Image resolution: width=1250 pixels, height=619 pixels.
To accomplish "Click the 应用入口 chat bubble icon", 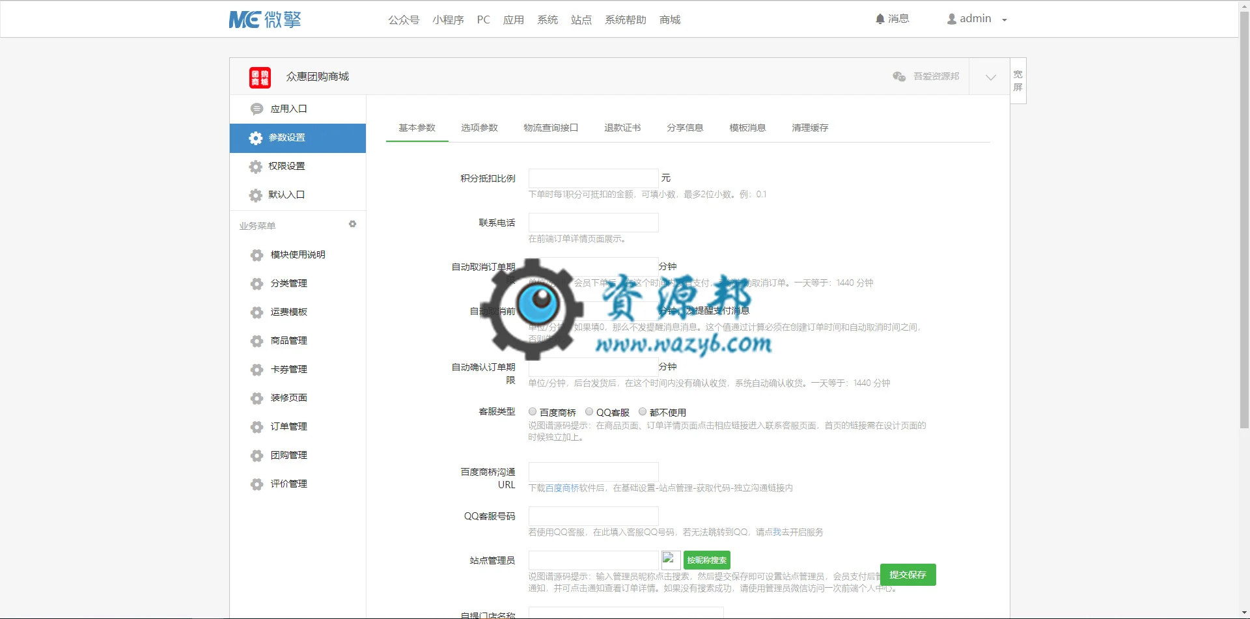I will 257,109.
